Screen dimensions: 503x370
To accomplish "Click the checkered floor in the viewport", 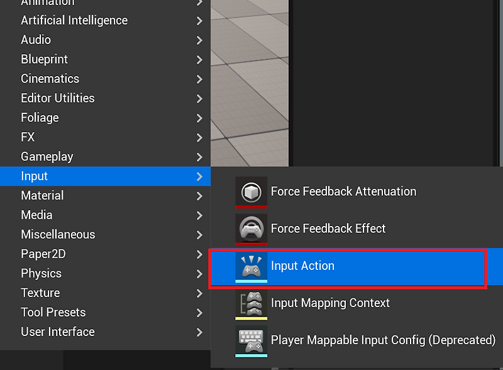I will pos(251,82).
